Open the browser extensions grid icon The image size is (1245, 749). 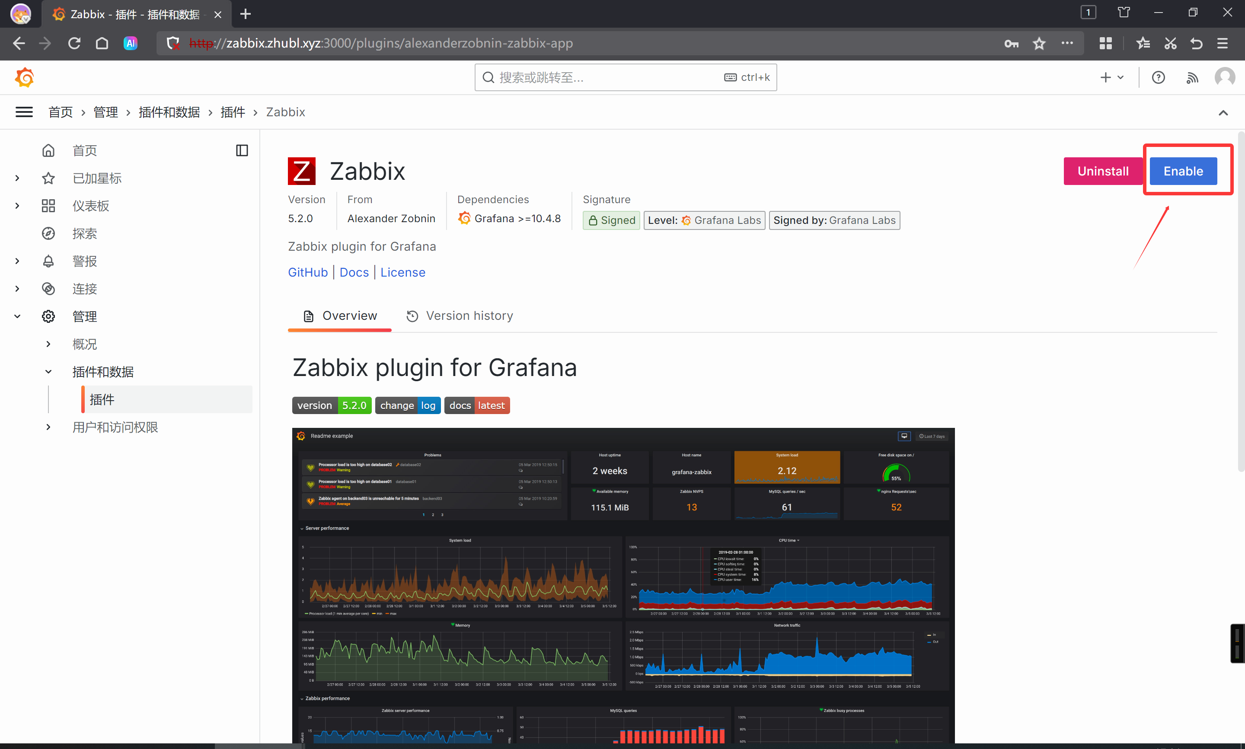(x=1106, y=43)
